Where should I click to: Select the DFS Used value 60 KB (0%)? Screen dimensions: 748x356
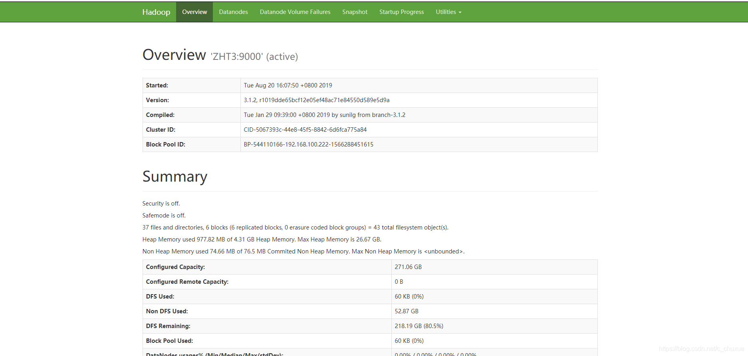[409, 297]
